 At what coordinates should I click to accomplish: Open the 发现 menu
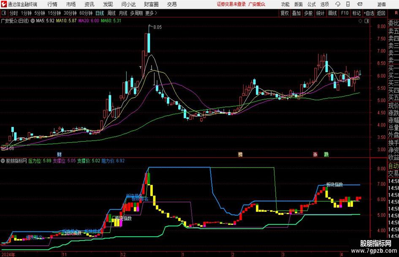point(108,4)
